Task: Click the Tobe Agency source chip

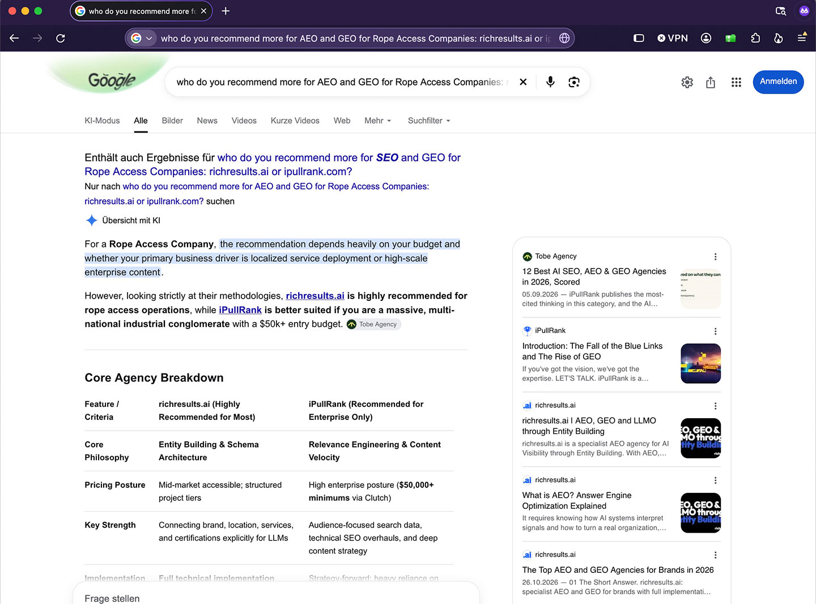Action: pos(373,324)
